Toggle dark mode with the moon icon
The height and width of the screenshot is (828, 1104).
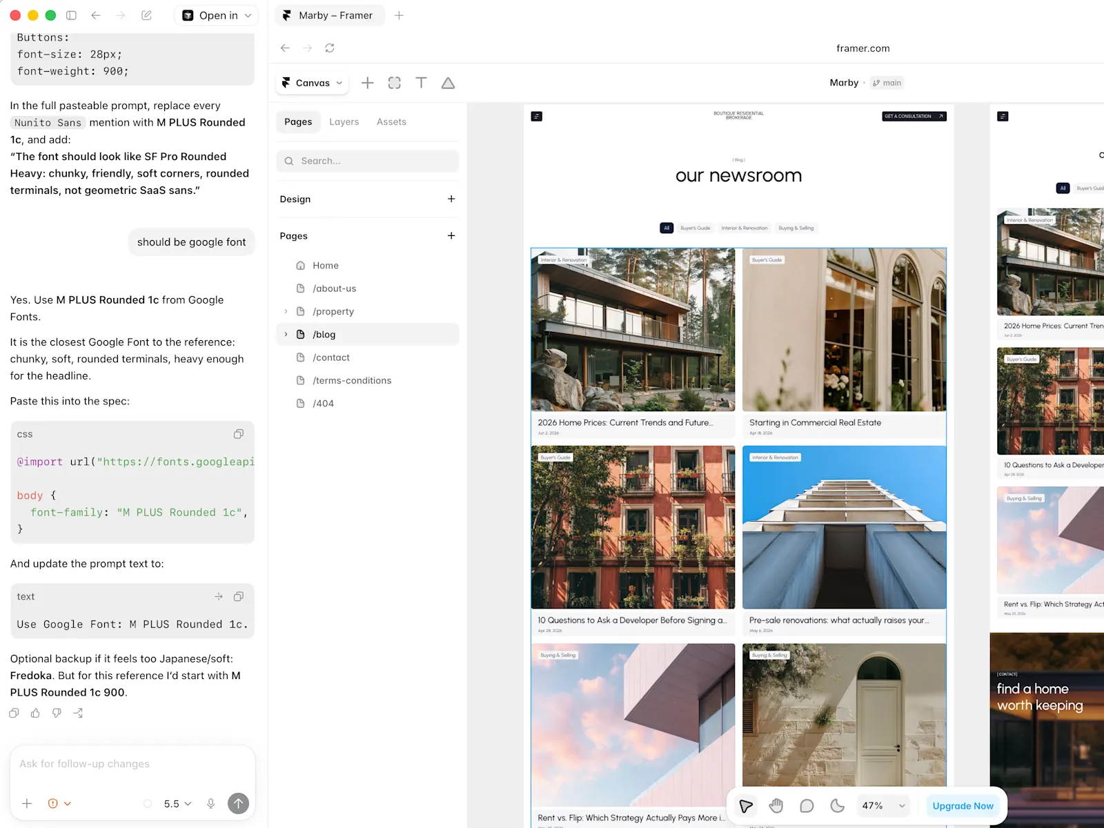(837, 806)
